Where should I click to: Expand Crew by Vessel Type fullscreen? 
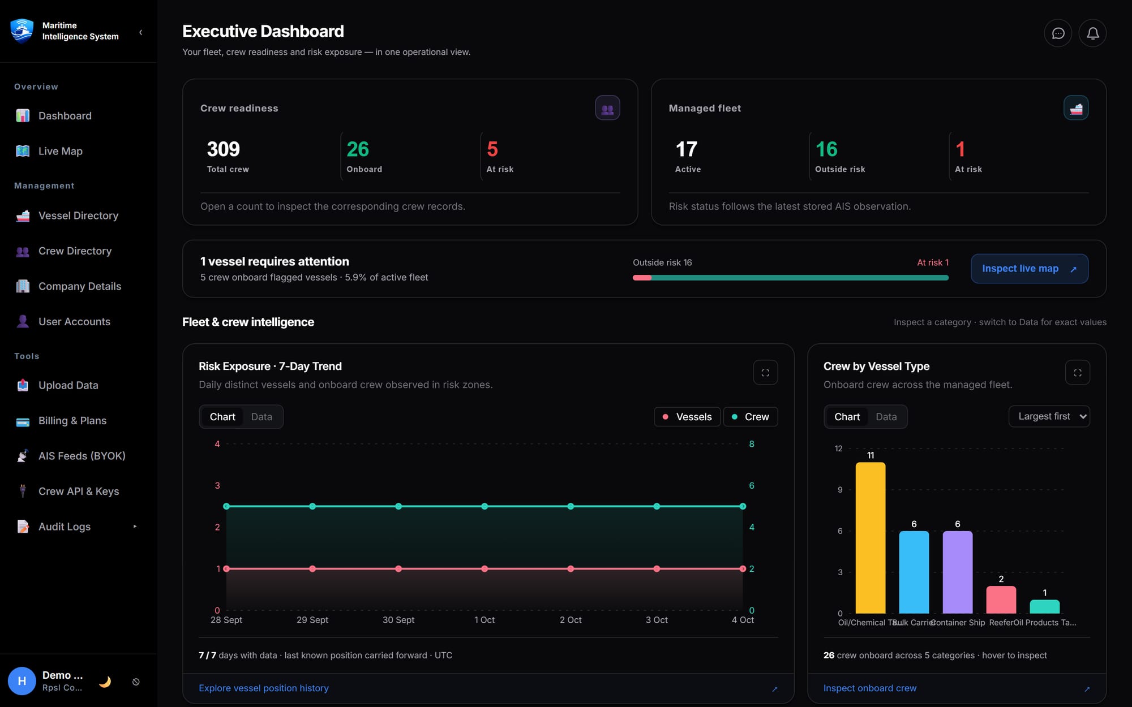(1078, 373)
